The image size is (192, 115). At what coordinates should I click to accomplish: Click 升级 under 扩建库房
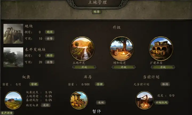tap(163, 67)
